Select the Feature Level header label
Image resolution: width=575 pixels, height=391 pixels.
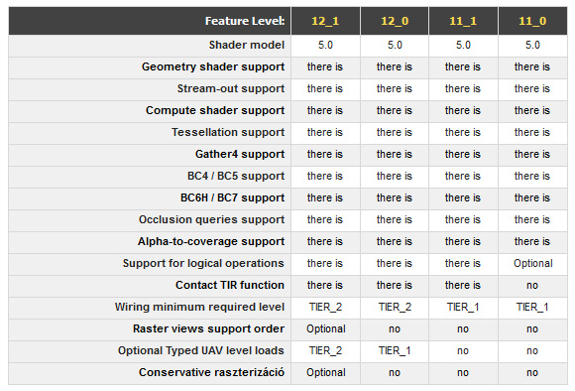(245, 21)
